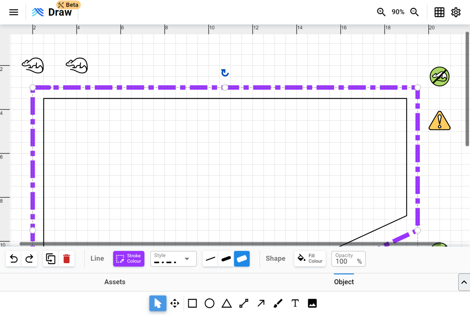
Task: Open the Fill Colour picker
Action: 310,258
